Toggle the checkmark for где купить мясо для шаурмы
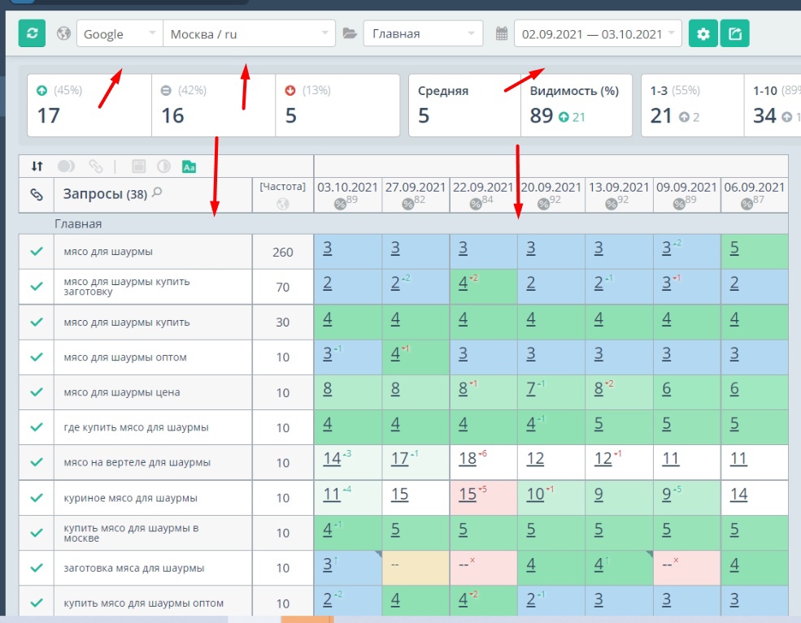Image resolution: width=801 pixels, height=623 pixels. pyautogui.click(x=37, y=427)
